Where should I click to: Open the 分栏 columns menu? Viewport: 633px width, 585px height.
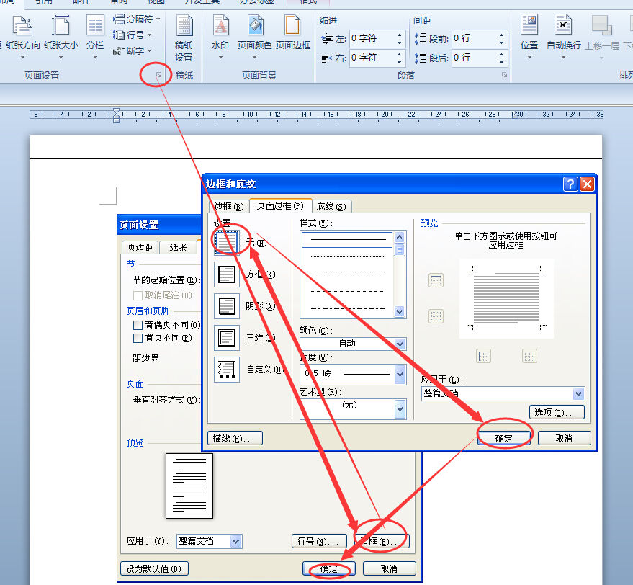[x=95, y=37]
